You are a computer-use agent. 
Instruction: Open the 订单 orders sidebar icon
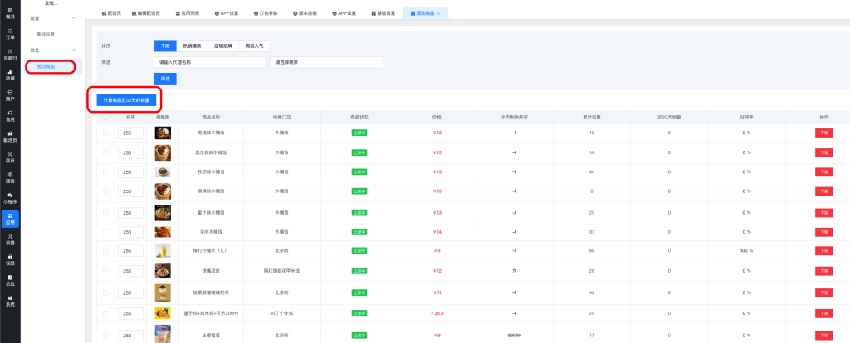10,34
